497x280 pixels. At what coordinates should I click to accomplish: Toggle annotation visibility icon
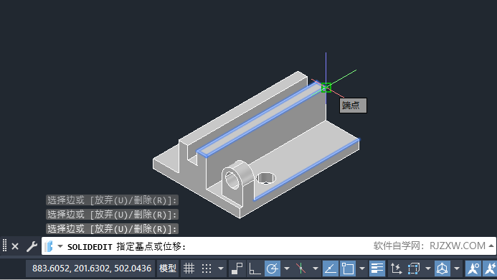[x=473, y=269]
